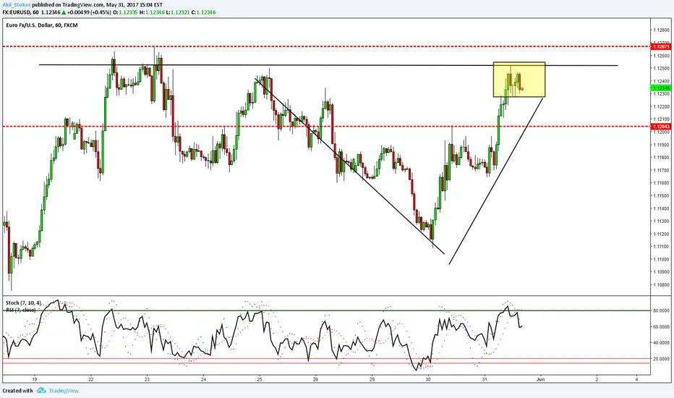Click date axis label 31
674x398 pixels.
tap(485, 379)
